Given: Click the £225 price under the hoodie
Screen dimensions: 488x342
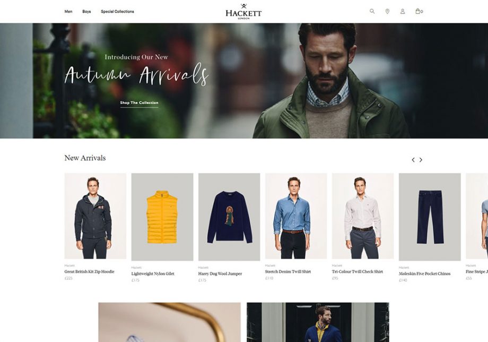Looking at the screenshot, I should (x=68, y=278).
